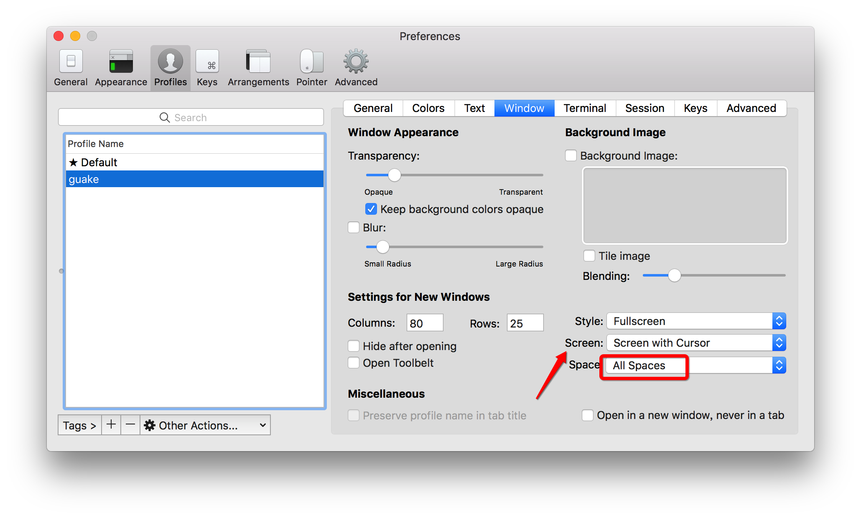
Task: Click the Tags > button
Action: point(79,425)
